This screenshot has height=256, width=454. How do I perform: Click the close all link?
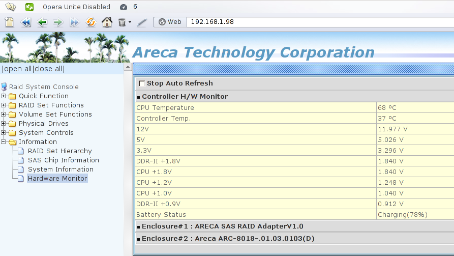click(x=48, y=69)
